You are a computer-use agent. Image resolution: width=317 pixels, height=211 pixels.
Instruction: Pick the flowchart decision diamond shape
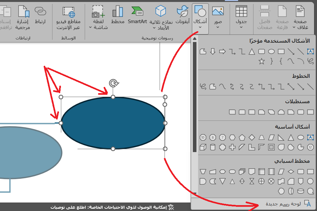click(x=291, y=171)
